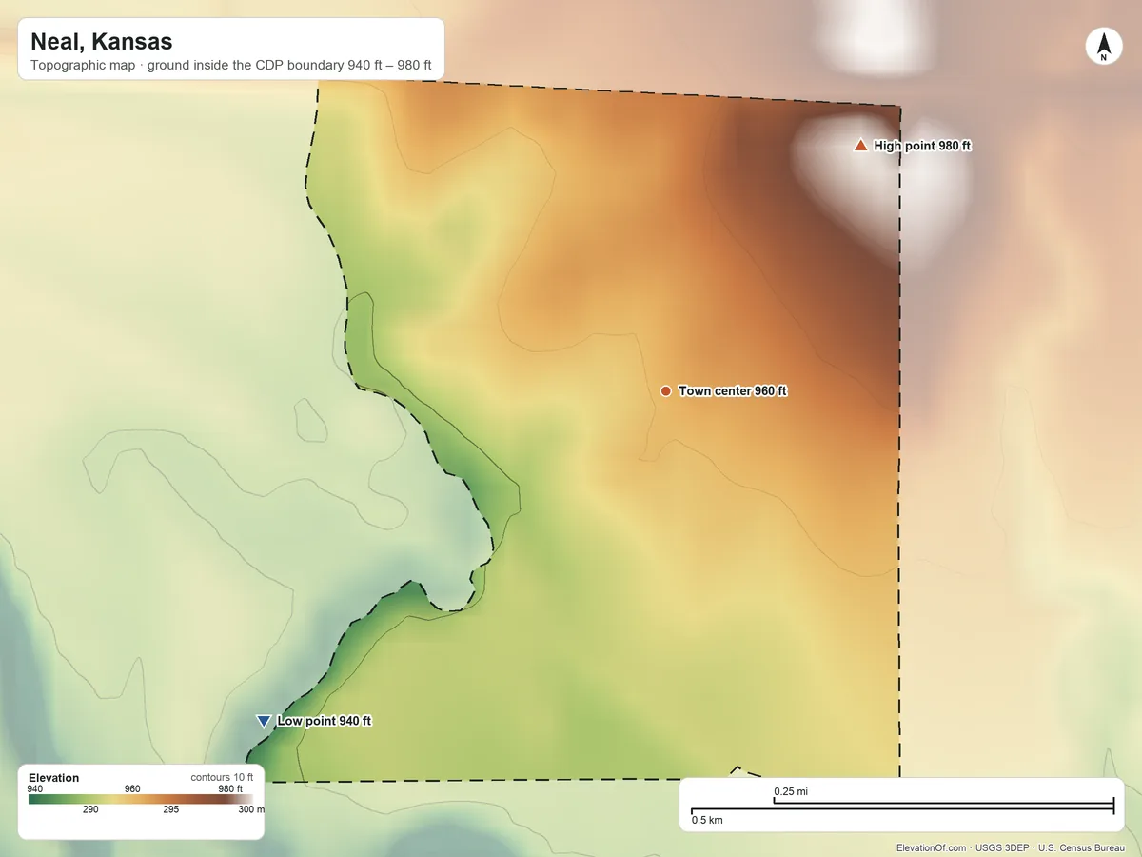Screen dimensions: 1142x857
Task: Select the Low point blue triangle marker
Action: (x=264, y=722)
